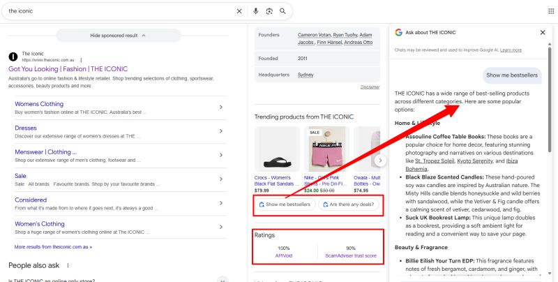The image size is (558, 282).
Task: Expand Considered sitelink chevron
Action: 220,203
